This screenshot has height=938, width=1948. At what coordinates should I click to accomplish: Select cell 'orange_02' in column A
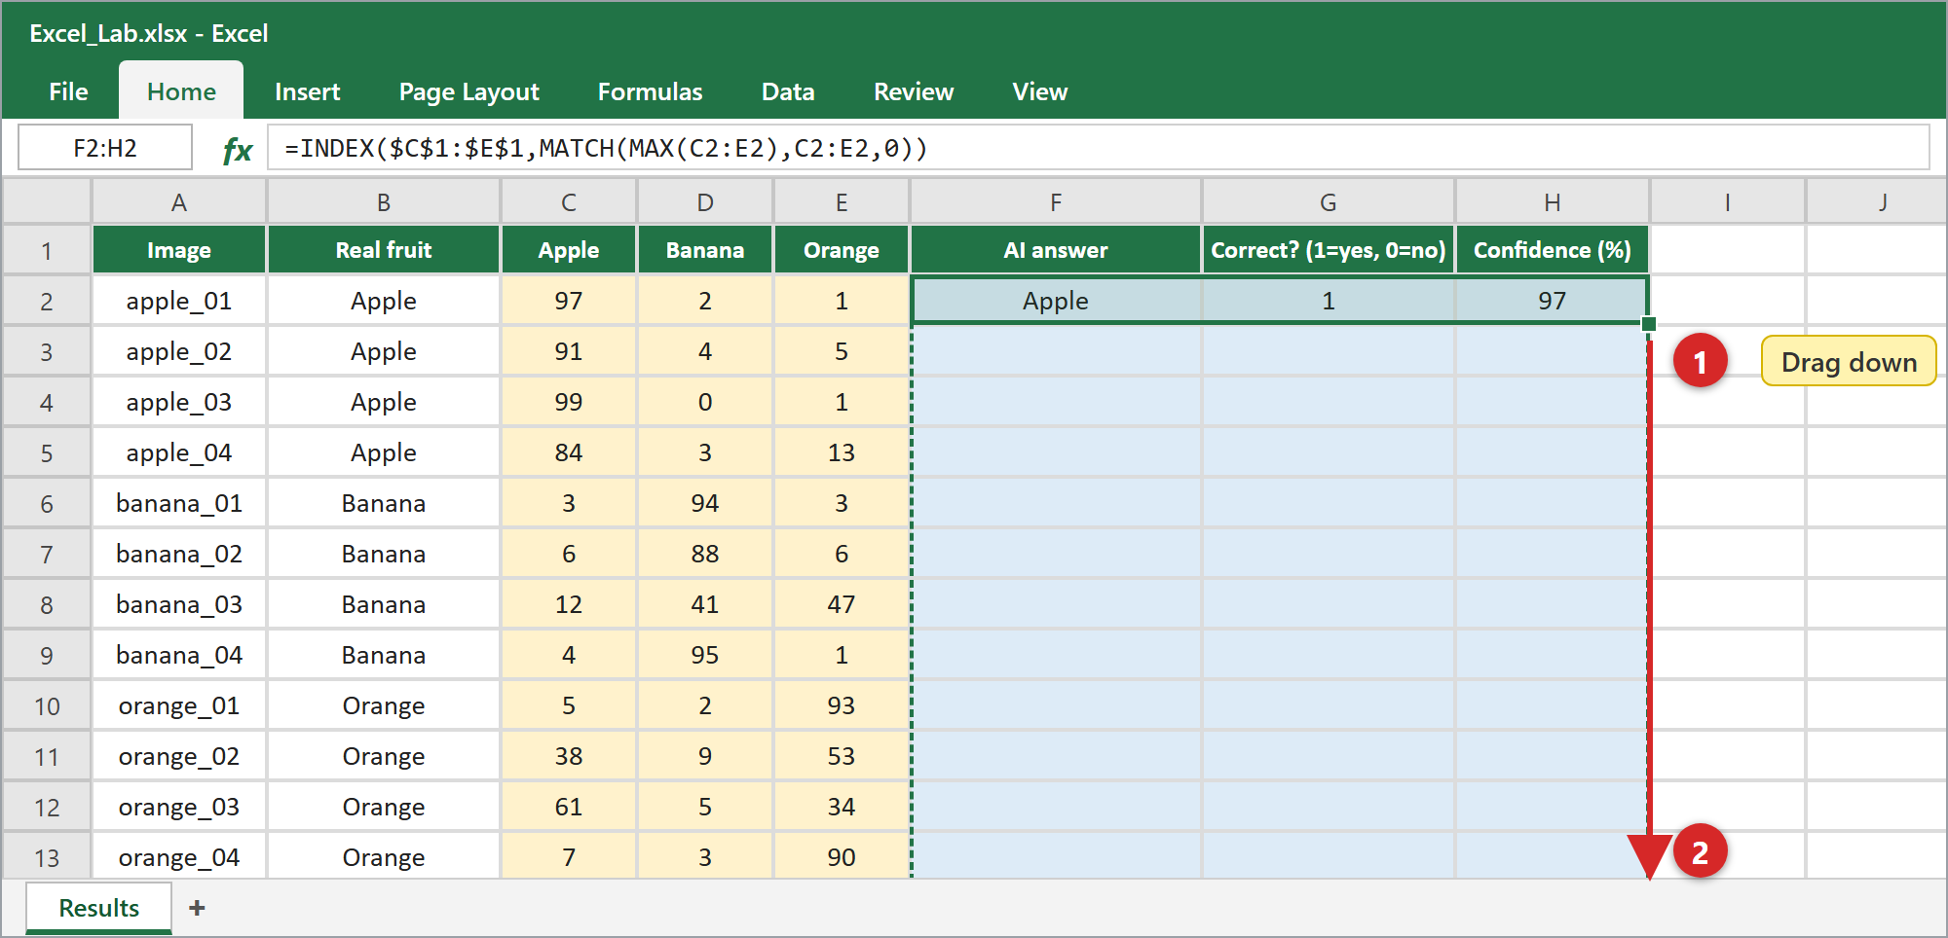179,756
